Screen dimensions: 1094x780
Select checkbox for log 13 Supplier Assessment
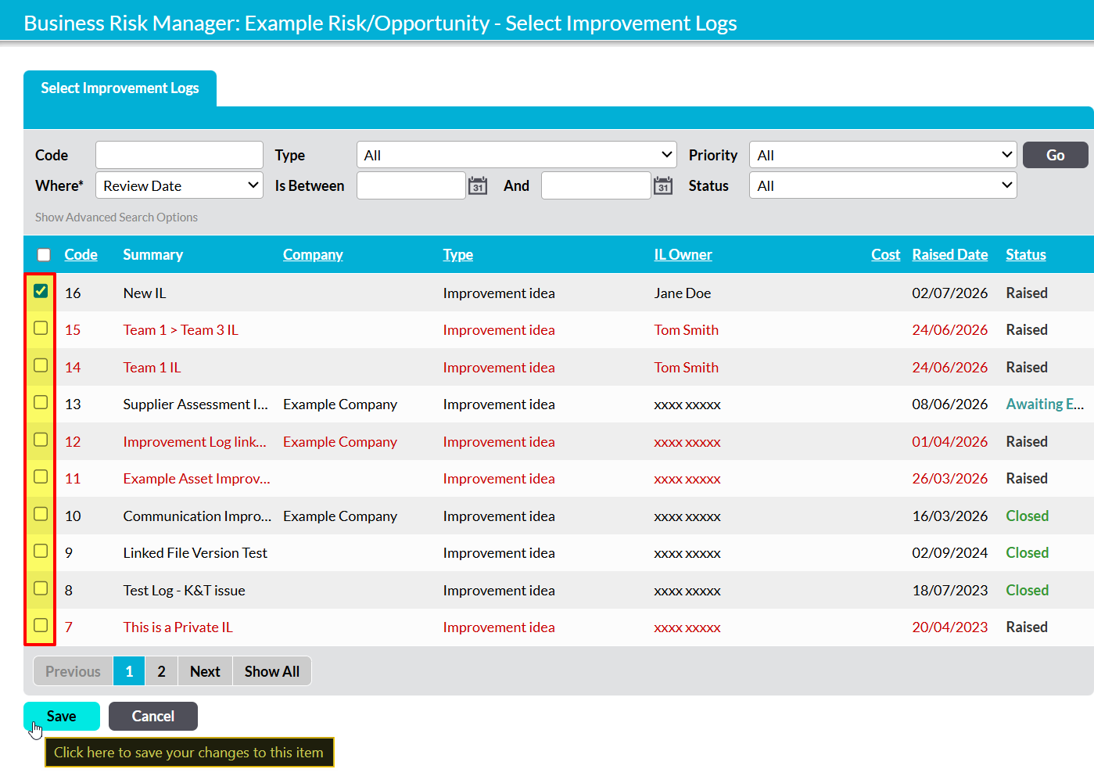(x=41, y=403)
